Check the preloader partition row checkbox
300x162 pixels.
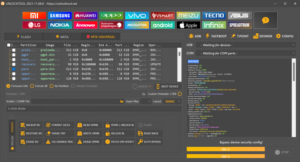pyautogui.click(x=14, y=50)
